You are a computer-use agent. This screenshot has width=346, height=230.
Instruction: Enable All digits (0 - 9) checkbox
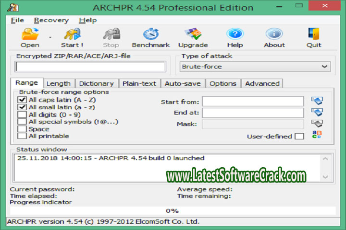pyautogui.click(x=22, y=115)
